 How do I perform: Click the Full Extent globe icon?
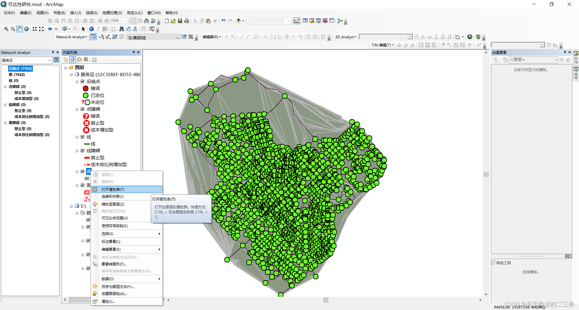click(27, 29)
